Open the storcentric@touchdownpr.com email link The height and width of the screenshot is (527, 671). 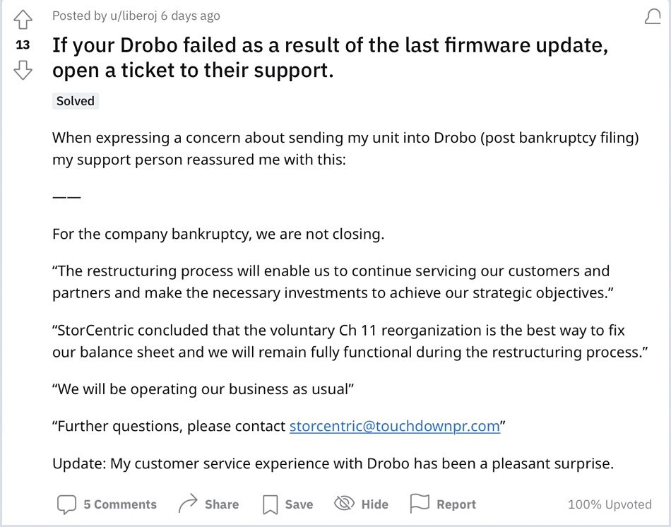click(x=395, y=426)
